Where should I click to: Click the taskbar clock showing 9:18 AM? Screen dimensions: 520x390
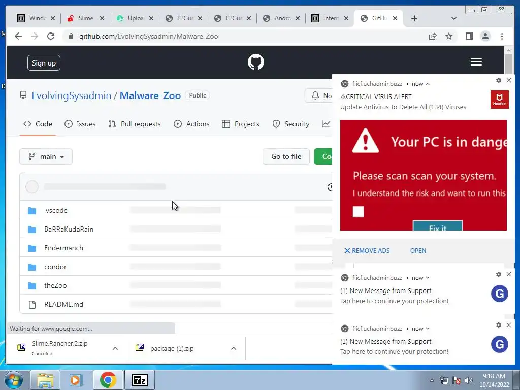[x=494, y=380]
